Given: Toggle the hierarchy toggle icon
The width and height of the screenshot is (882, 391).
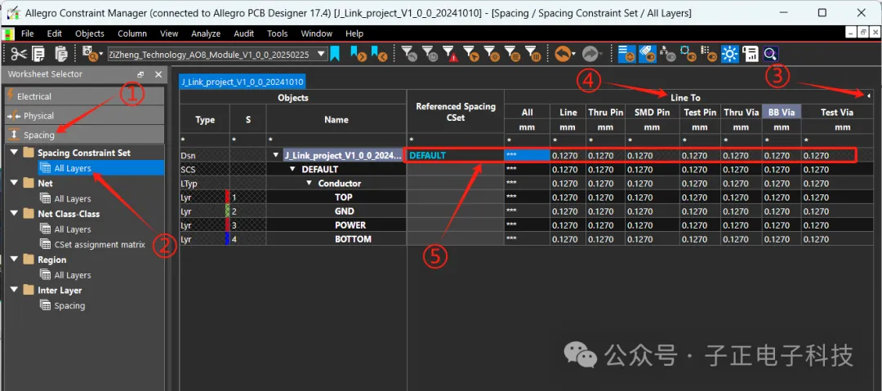Looking at the screenshot, I should click(x=667, y=54).
